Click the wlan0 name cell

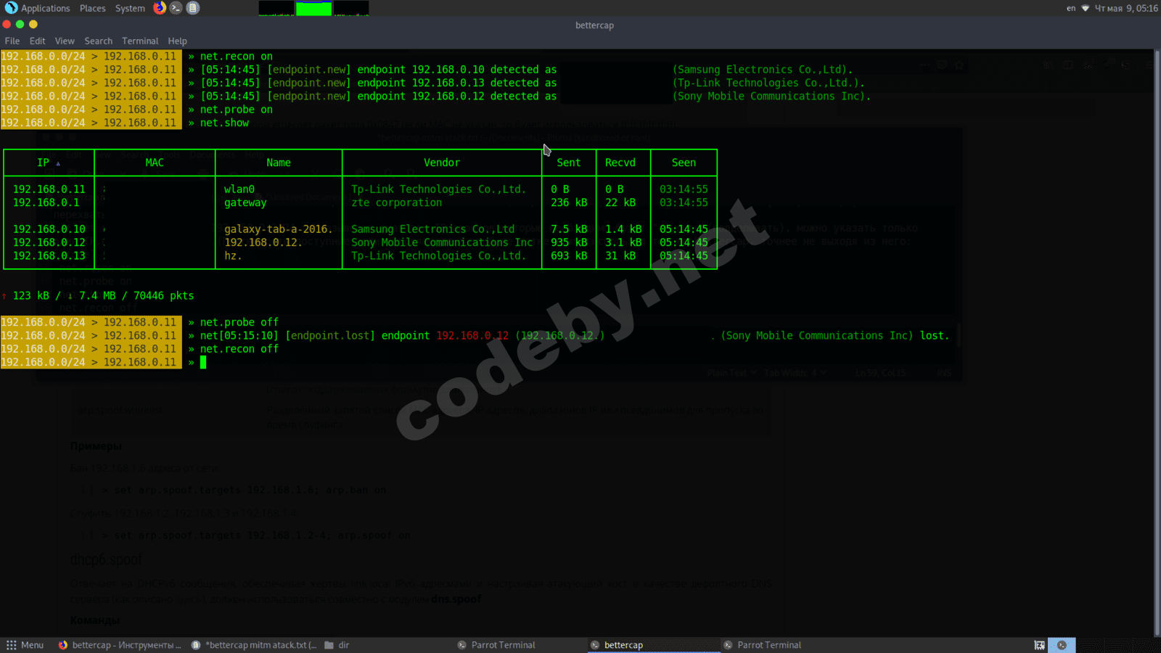tap(239, 189)
